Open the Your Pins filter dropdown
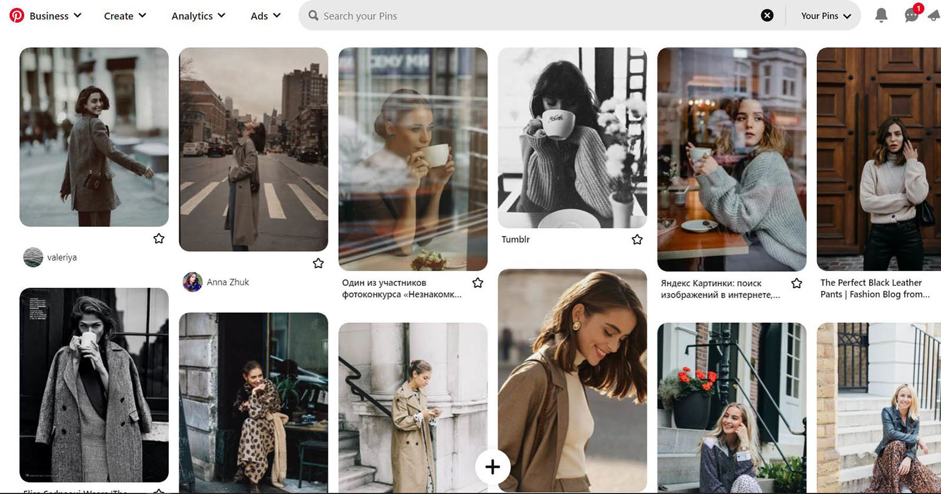The height and width of the screenshot is (494, 941). tap(825, 16)
